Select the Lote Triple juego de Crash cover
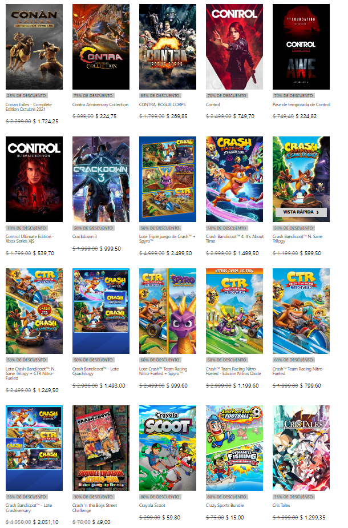The height and width of the screenshot is (528, 348). click(168, 179)
